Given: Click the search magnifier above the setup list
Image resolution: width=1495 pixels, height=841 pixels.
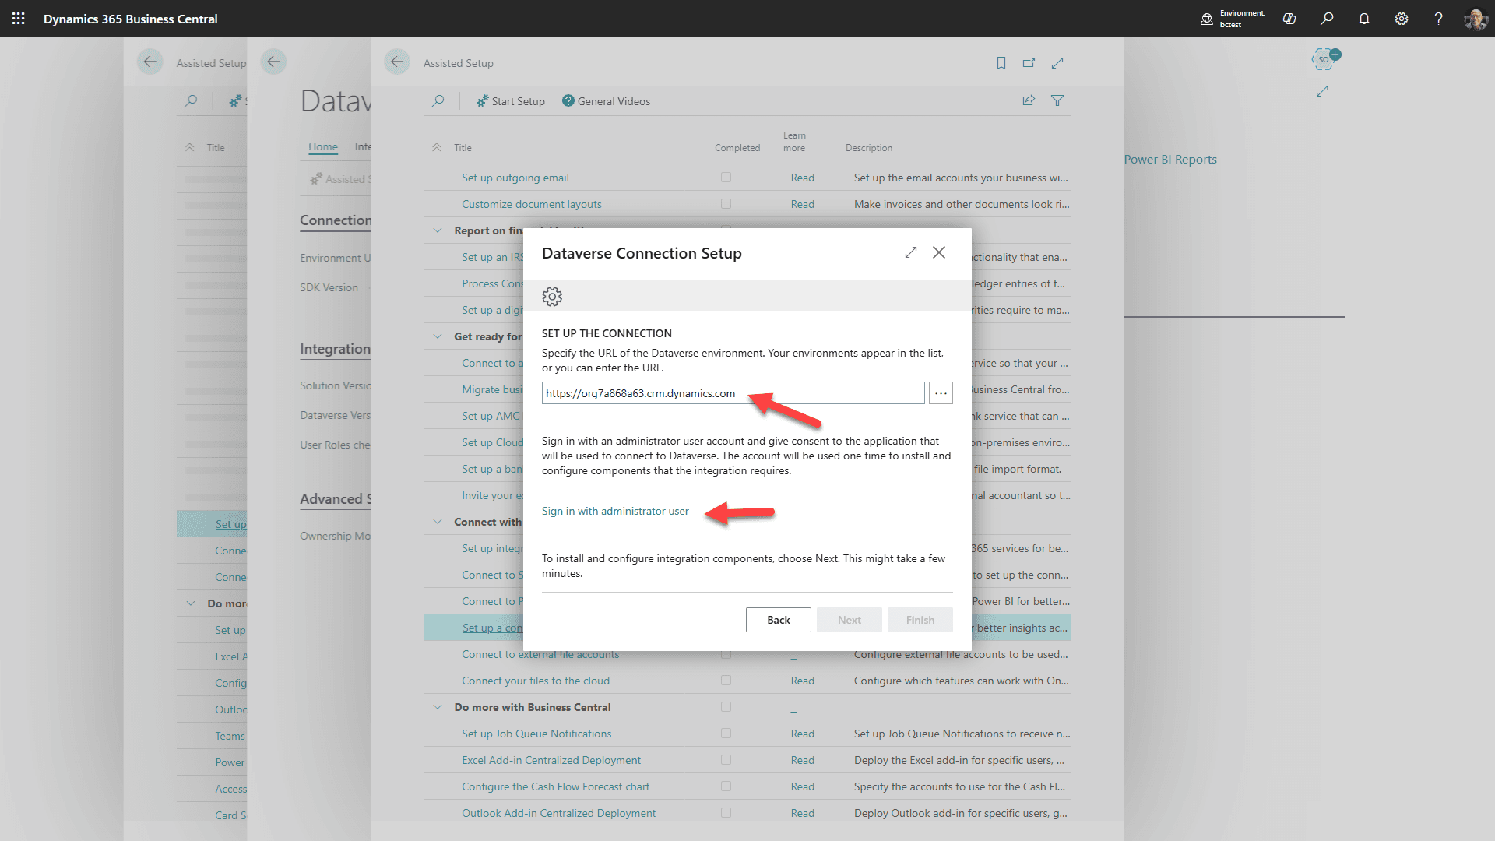Looking at the screenshot, I should click(x=438, y=100).
